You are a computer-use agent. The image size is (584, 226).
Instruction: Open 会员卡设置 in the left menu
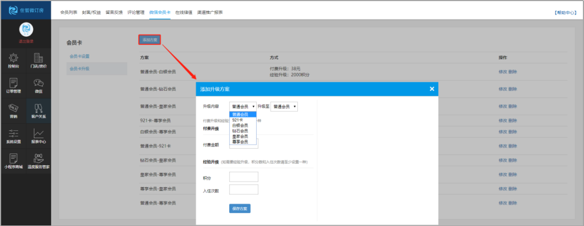click(79, 56)
